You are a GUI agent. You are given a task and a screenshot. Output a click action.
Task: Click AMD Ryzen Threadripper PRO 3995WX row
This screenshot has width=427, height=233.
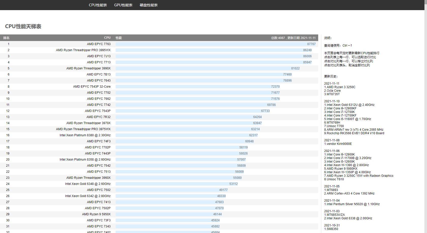click(83, 50)
